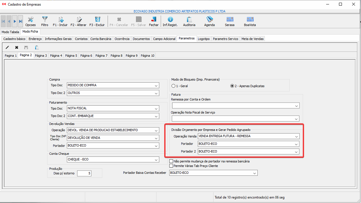
Task: Click F3 - Excluir trash icon
Action: click(97, 20)
